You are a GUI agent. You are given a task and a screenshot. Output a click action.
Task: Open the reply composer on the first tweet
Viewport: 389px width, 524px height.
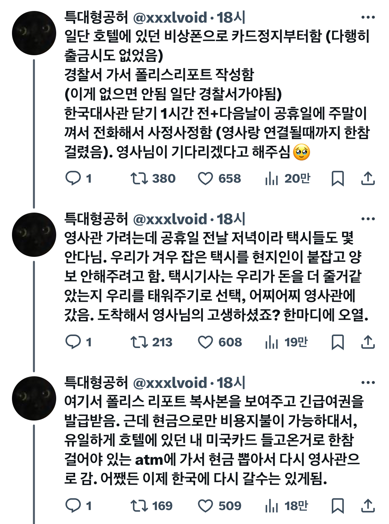coord(74,179)
